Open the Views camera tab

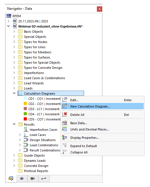click(x=33, y=178)
